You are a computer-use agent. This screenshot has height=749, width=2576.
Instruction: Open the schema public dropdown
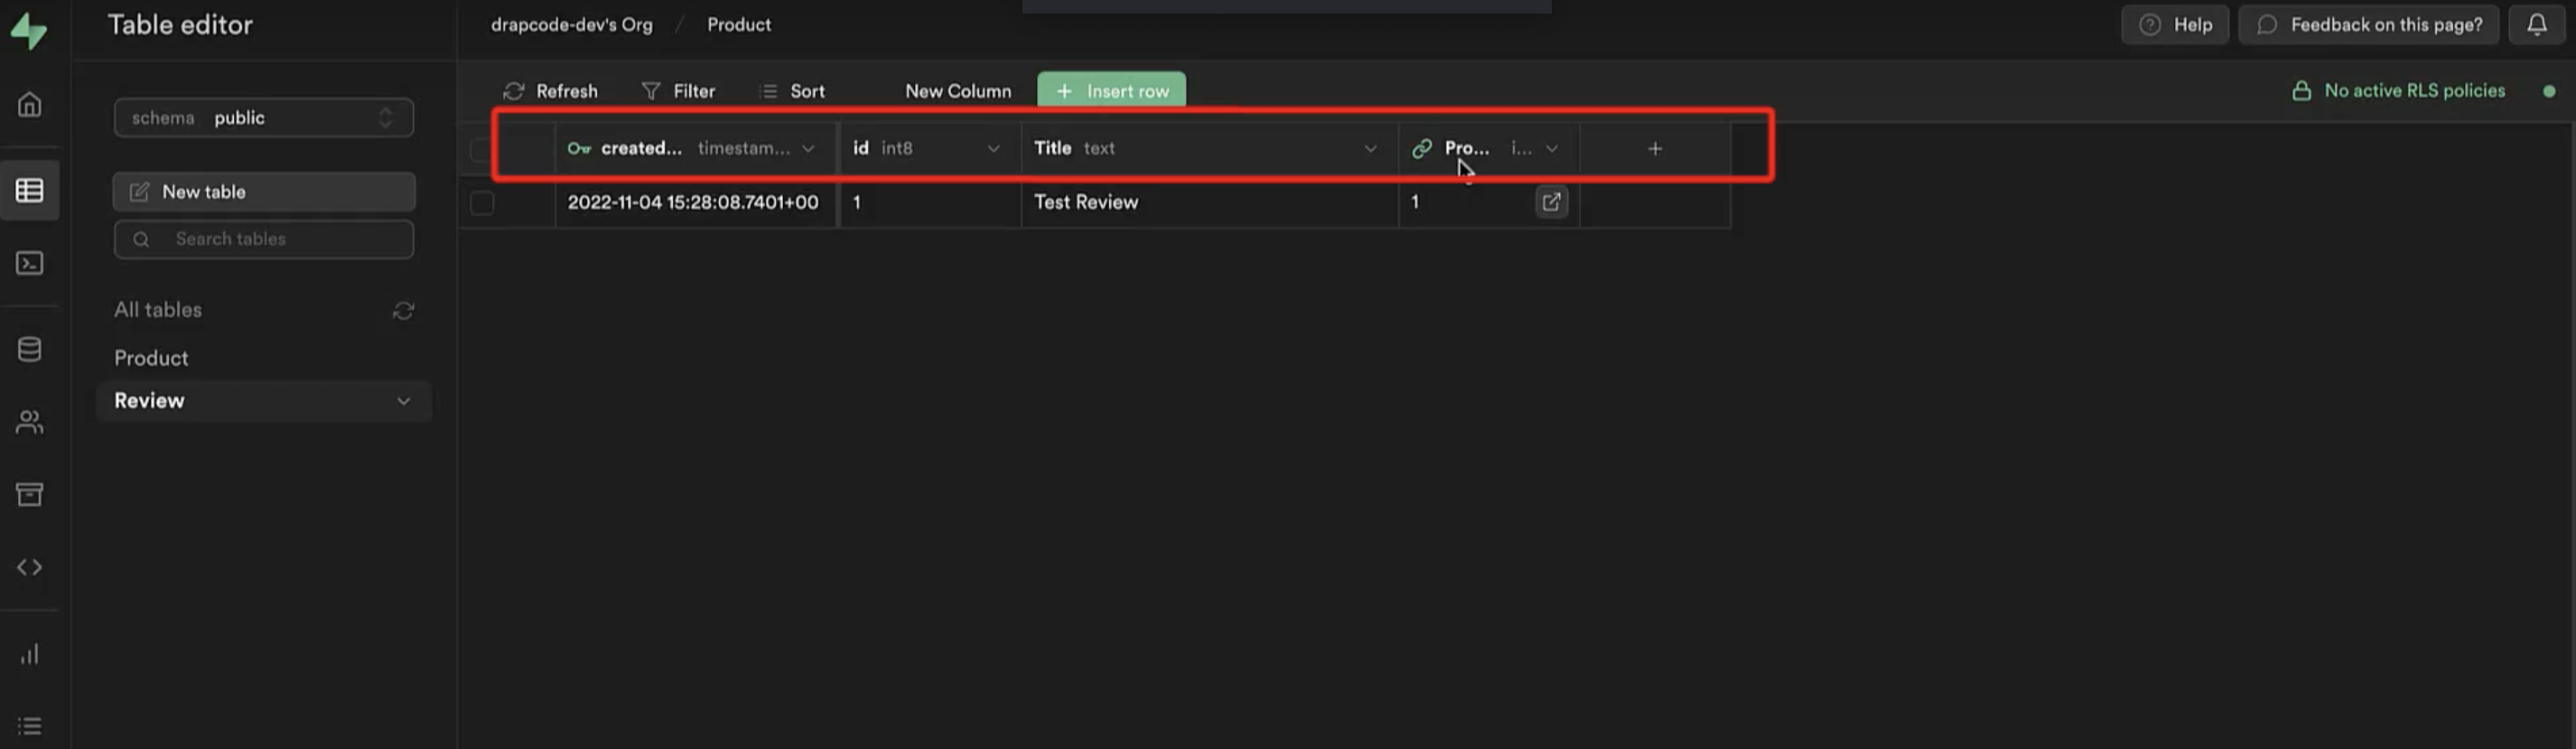(x=264, y=118)
